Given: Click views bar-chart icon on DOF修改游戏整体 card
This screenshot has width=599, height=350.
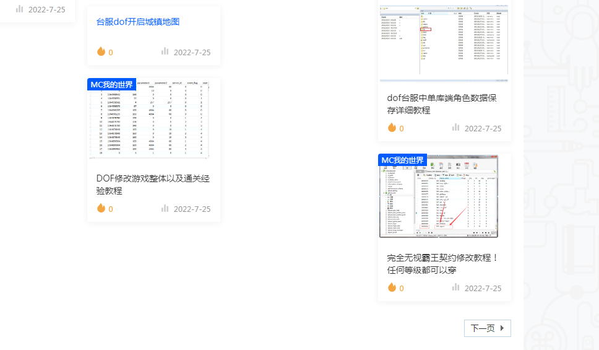Looking at the screenshot, I should (165, 208).
